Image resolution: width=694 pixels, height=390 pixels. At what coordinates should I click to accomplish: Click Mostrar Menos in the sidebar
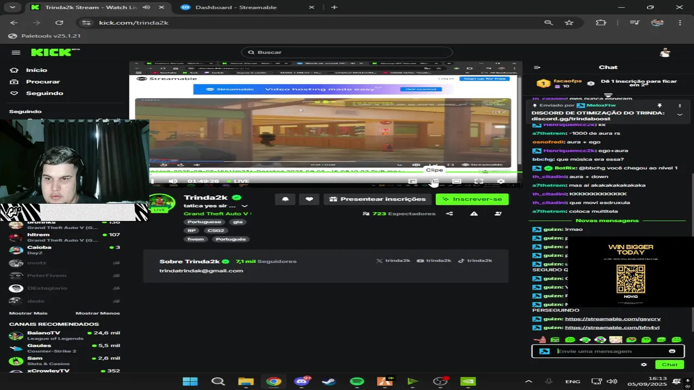pyautogui.click(x=98, y=313)
